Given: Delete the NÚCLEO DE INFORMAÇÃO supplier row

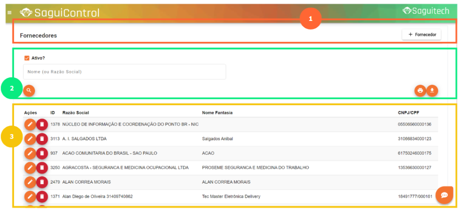Looking at the screenshot, I should (42, 124).
